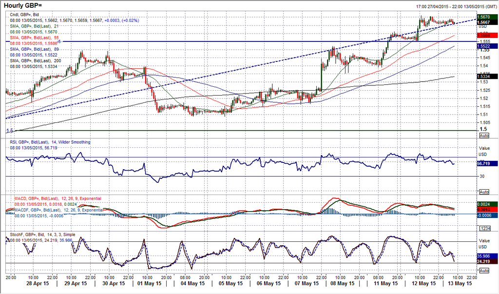Click the '05 May 15' date label
499x294 pixels.
pyautogui.click(x=231, y=283)
